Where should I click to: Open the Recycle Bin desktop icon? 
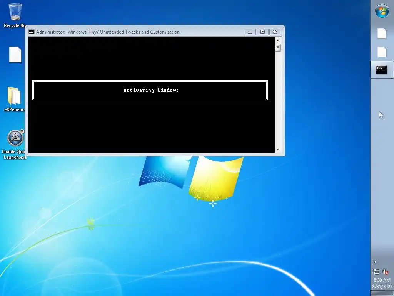[x=15, y=15]
